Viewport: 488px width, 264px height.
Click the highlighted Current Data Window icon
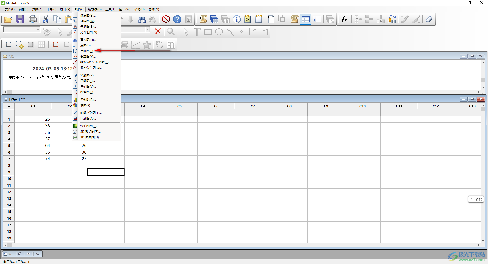click(306, 19)
